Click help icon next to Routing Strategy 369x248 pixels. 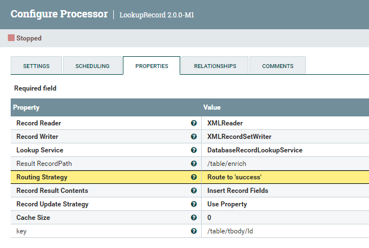click(194, 177)
